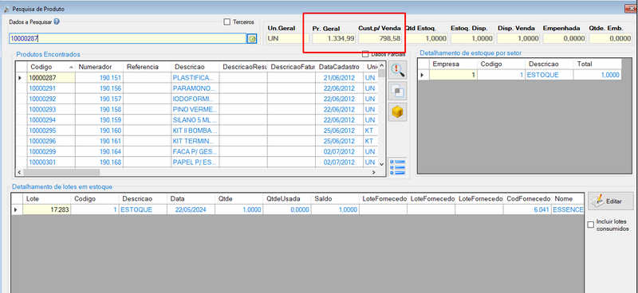Click the Nome column header in lots grid

(x=568, y=199)
